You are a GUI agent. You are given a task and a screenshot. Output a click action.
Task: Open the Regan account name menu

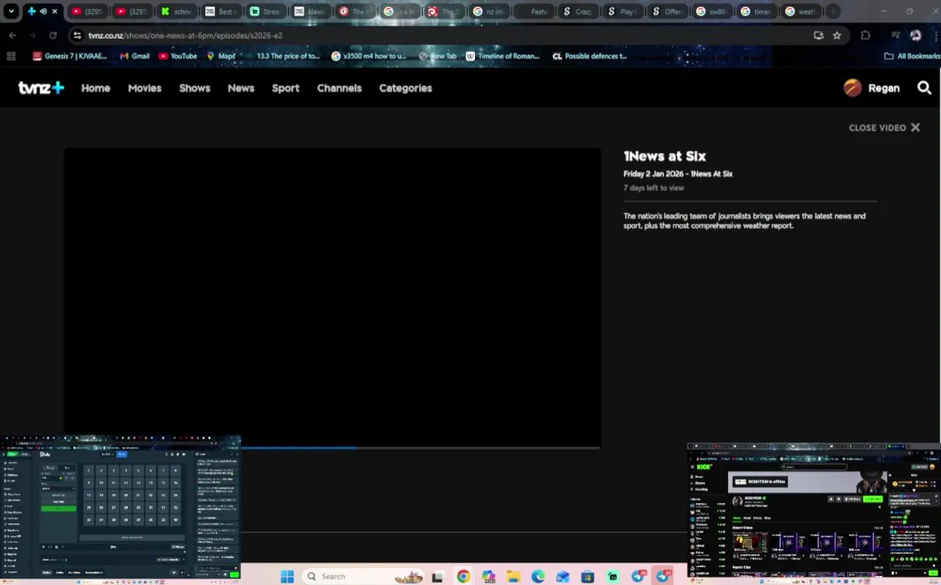click(884, 88)
